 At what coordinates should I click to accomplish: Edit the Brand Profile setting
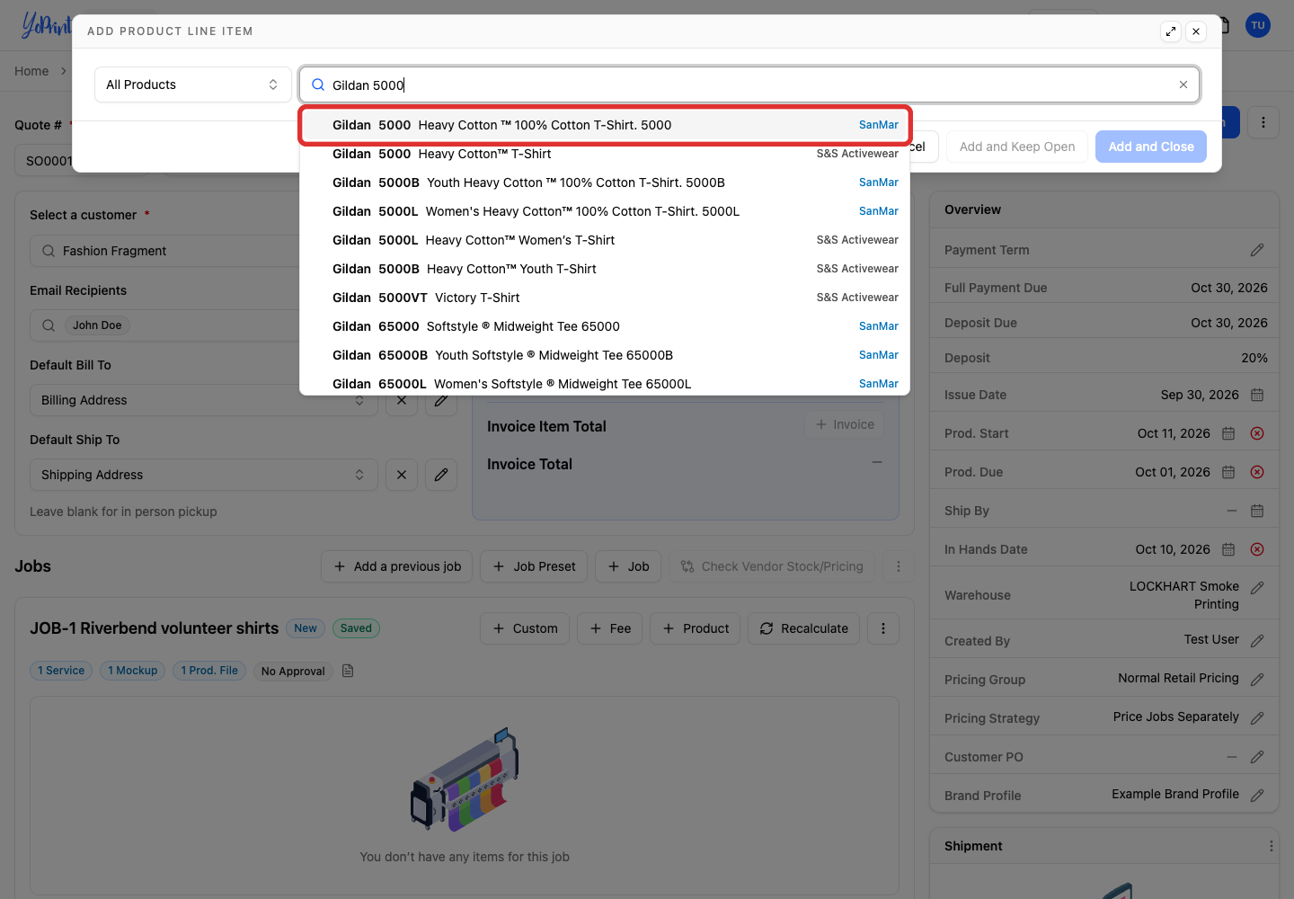[x=1257, y=796]
